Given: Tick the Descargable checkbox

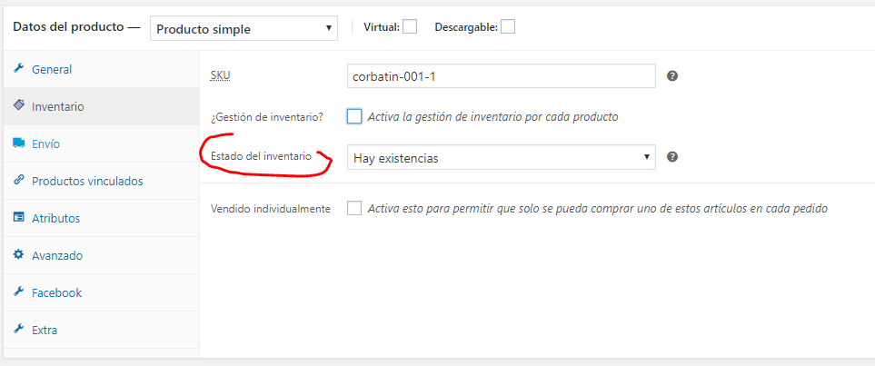Looking at the screenshot, I should [508, 27].
